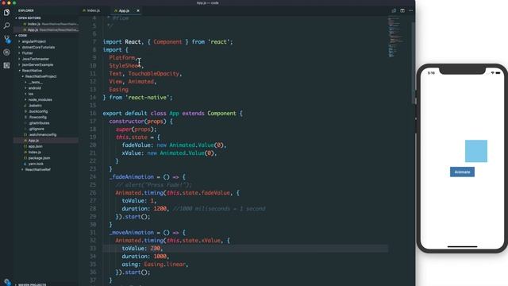The height and width of the screenshot is (286, 508).
Task: Open the Search view in activity bar
Action: [6, 25]
